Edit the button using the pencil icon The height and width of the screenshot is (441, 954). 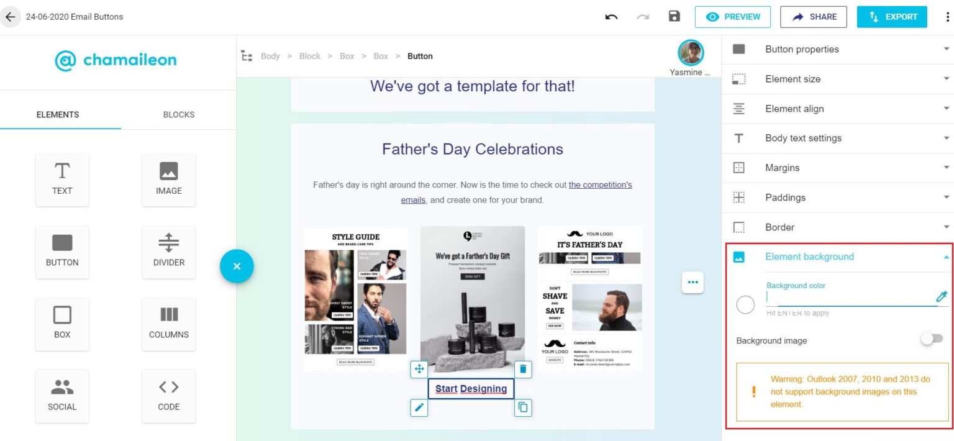[419, 407]
